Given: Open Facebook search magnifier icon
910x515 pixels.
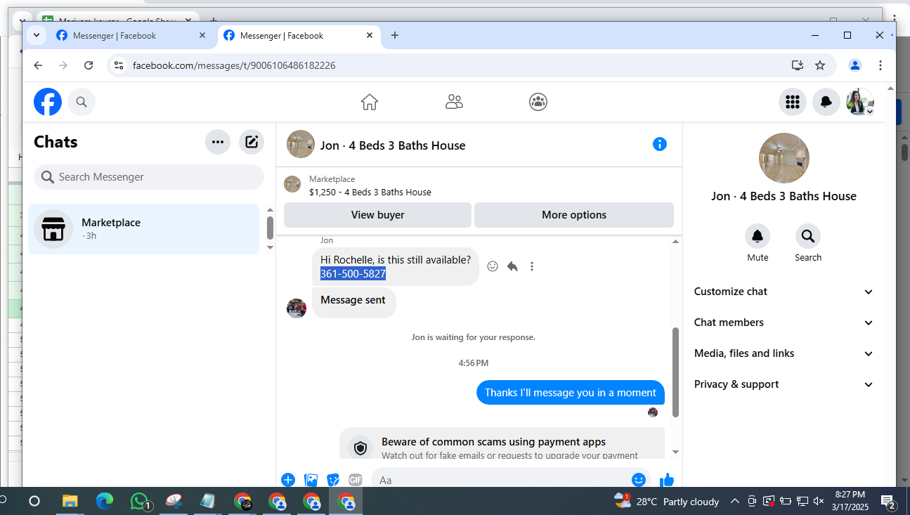Looking at the screenshot, I should tap(82, 102).
